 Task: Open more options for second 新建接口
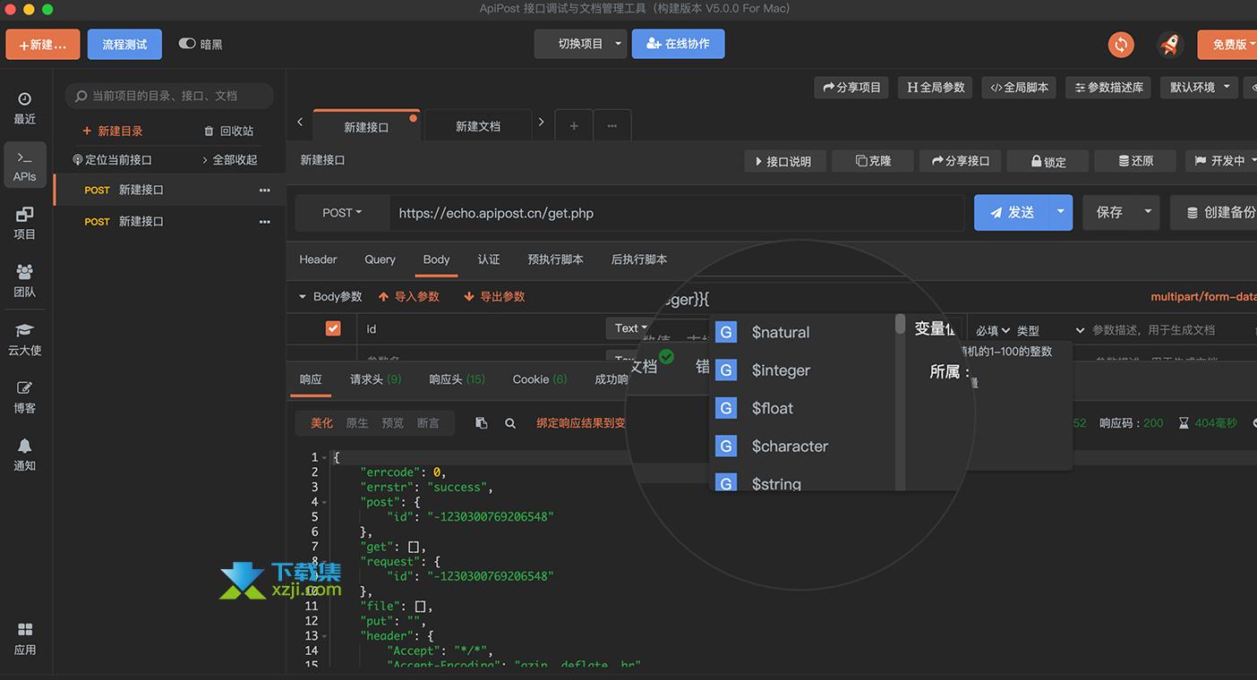coord(264,221)
